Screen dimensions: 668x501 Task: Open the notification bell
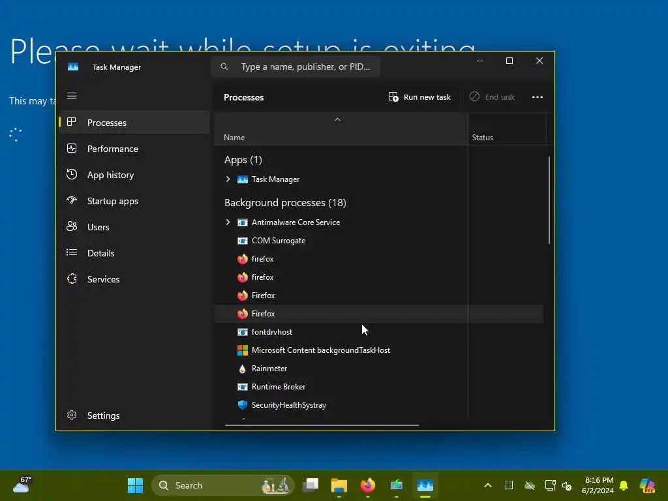pos(624,485)
